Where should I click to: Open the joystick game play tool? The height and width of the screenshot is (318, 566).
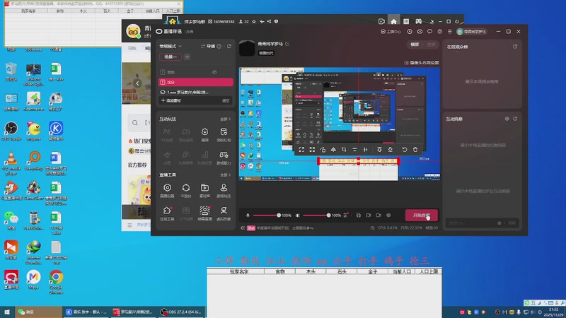224,190
